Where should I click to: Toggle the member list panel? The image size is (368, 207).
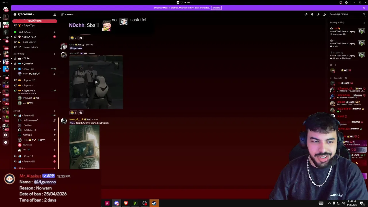325,14
